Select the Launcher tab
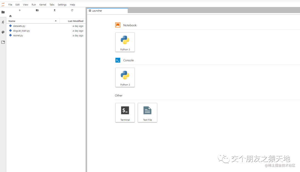The width and height of the screenshot is (300, 172). point(107,11)
